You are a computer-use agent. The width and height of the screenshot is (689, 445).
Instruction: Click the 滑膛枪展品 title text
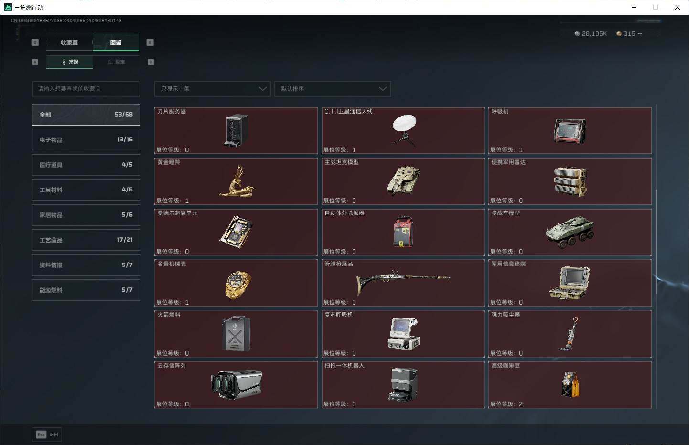(x=339, y=264)
